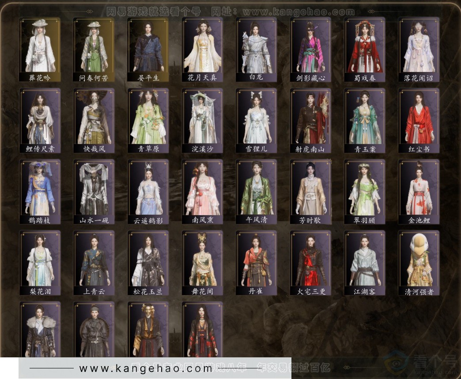Click the 花月天真 outfit card

pyautogui.click(x=202, y=49)
